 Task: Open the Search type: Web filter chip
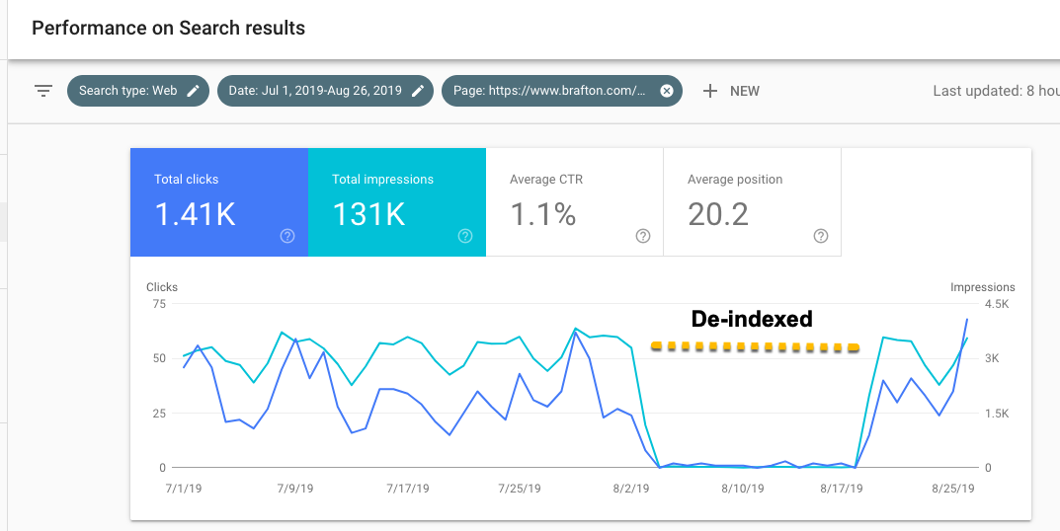point(127,91)
